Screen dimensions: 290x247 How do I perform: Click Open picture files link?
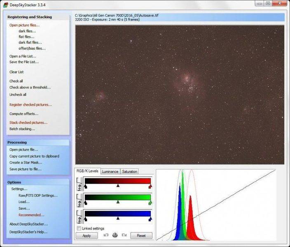[25, 25]
